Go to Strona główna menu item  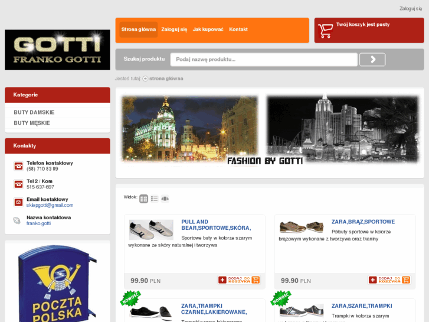pyautogui.click(x=139, y=30)
